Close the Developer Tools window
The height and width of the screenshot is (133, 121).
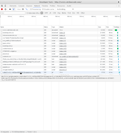[119, 2]
